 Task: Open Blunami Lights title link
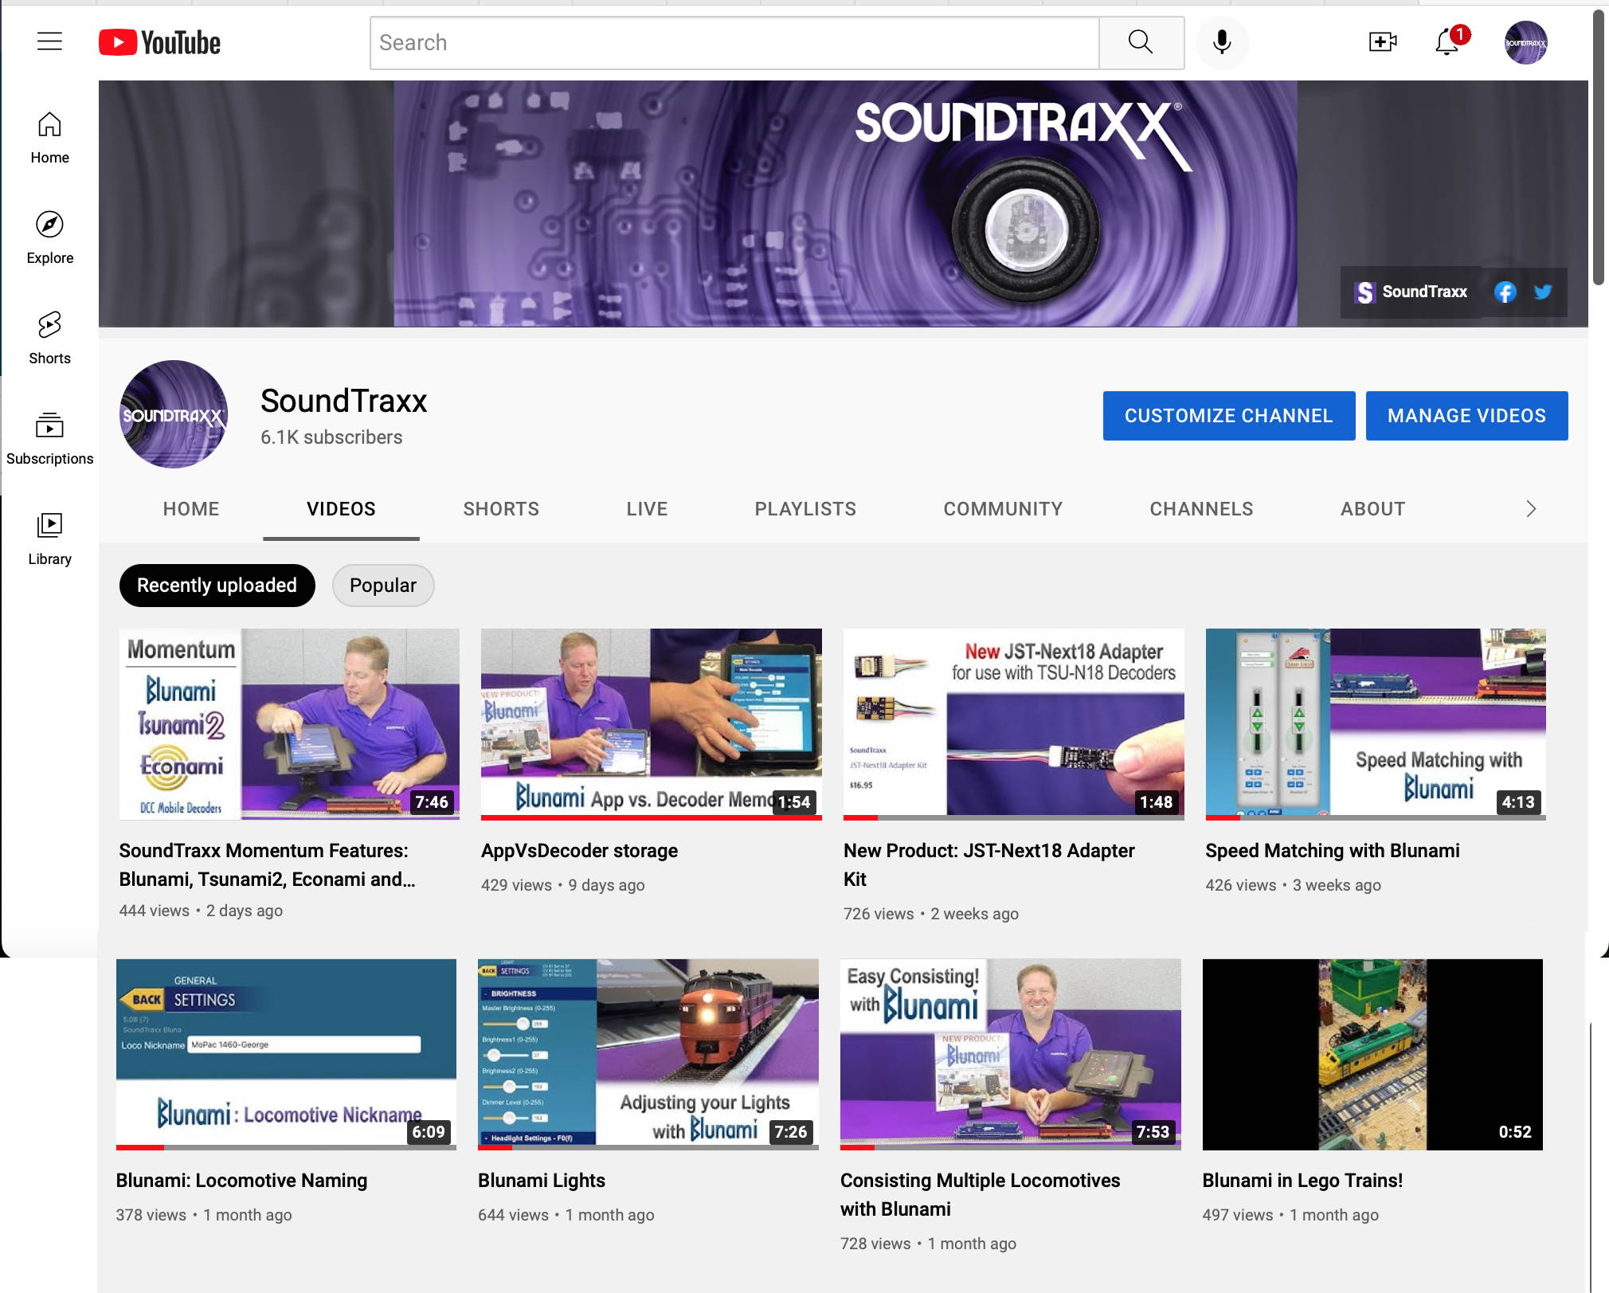click(542, 1181)
